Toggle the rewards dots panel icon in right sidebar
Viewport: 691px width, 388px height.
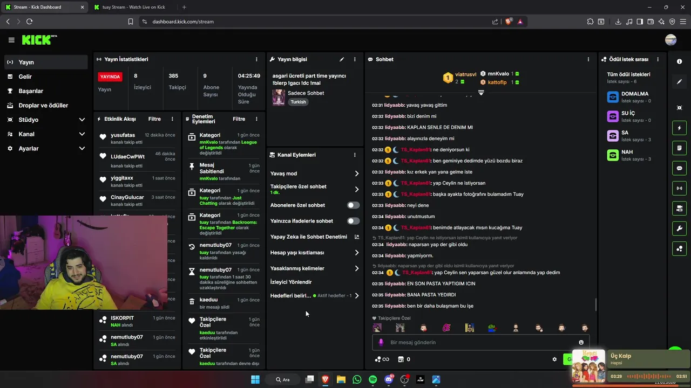coord(679,248)
